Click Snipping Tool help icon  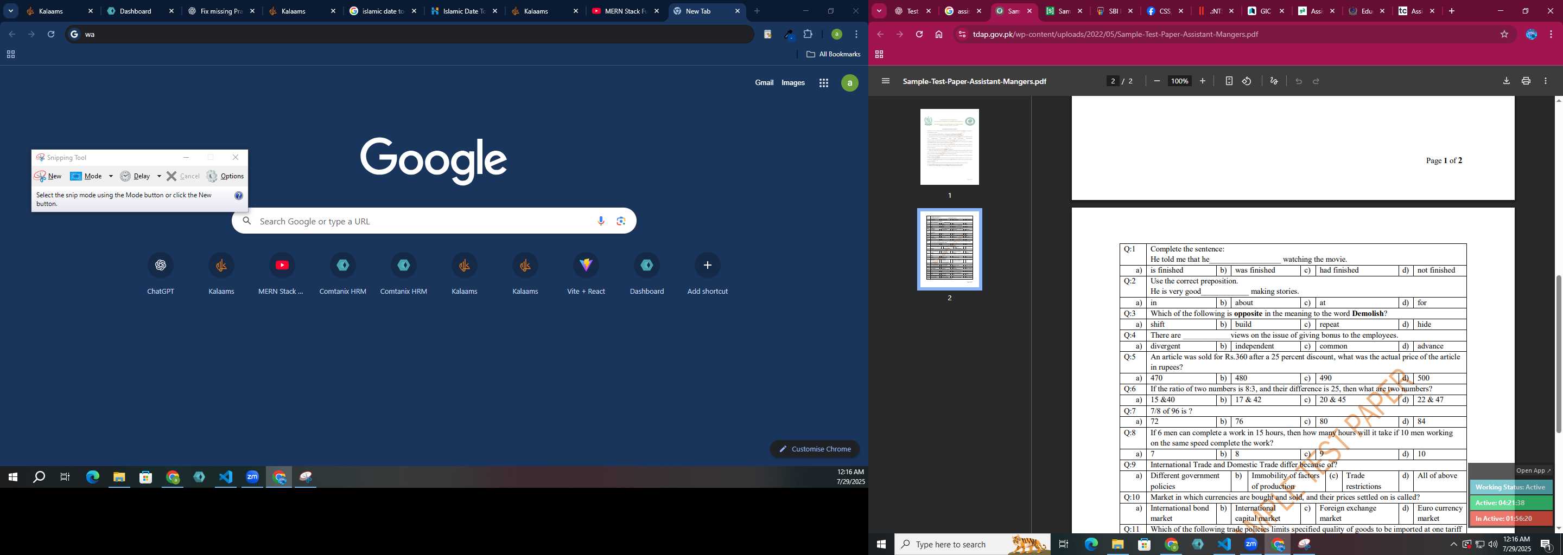238,196
